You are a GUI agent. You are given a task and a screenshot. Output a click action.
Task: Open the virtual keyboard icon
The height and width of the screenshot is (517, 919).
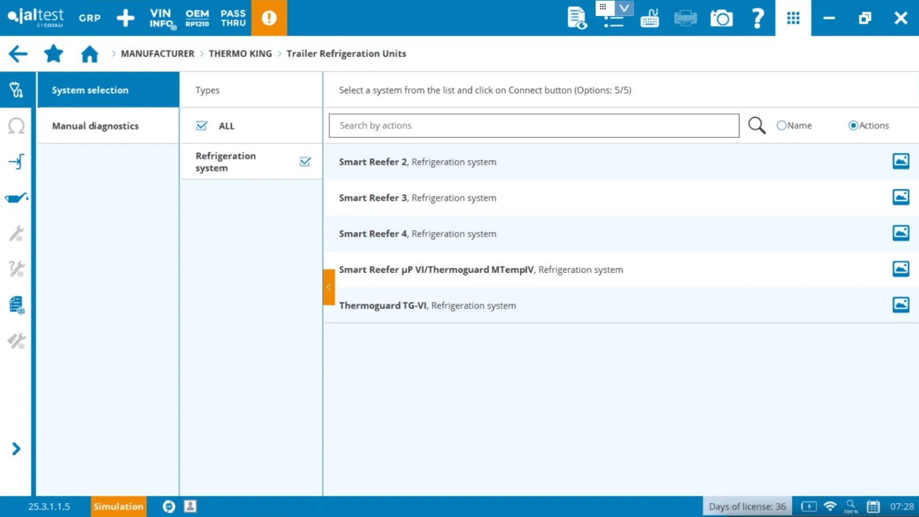pos(650,18)
